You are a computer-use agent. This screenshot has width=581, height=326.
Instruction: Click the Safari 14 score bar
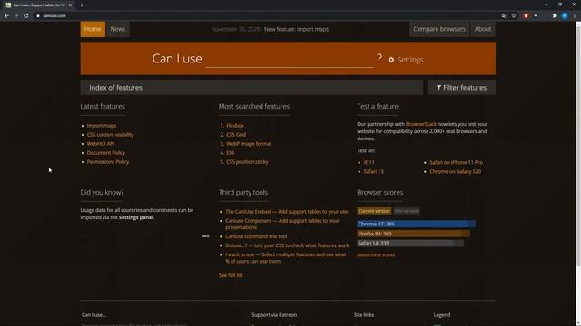[410, 243]
